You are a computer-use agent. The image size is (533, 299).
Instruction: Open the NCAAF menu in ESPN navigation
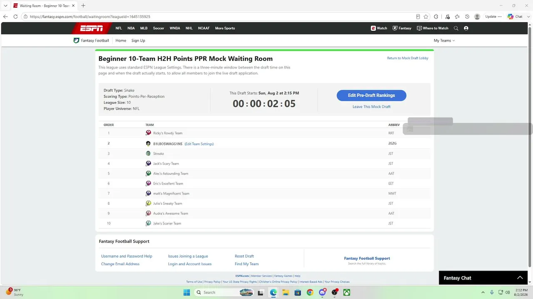click(x=204, y=28)
